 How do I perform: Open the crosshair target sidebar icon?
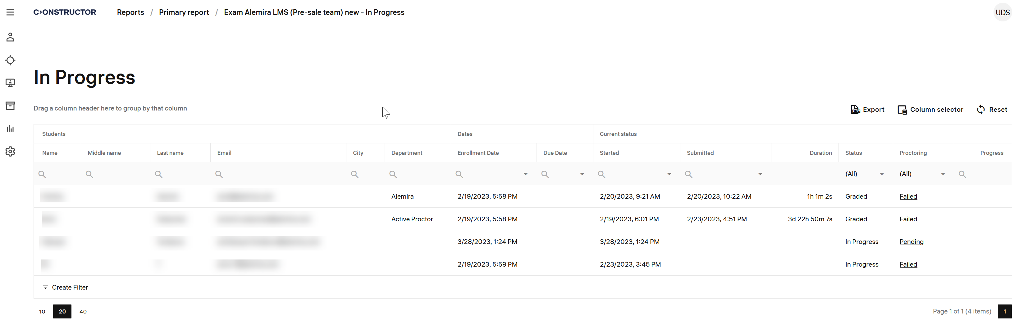pyautogui.click(x=10, y=60)
